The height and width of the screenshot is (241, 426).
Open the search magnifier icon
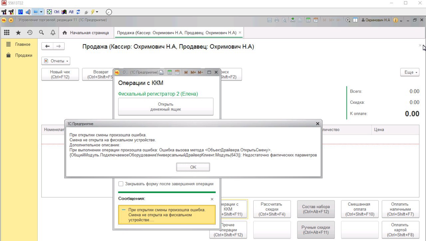click(x=41, y=33)
